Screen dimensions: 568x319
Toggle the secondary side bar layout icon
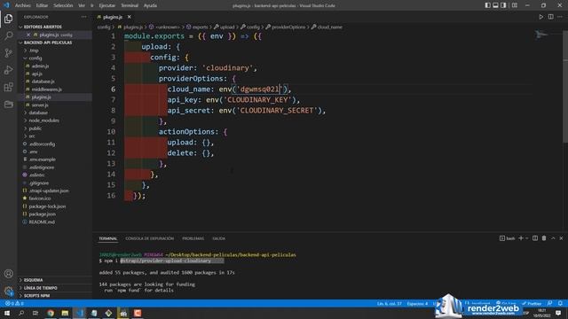(x=503, y=5)
